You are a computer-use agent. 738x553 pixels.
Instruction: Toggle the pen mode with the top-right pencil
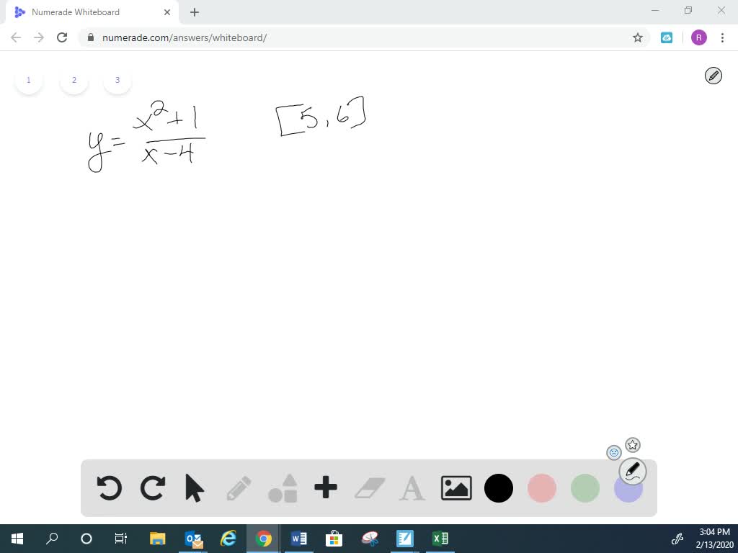coord(713,75)
